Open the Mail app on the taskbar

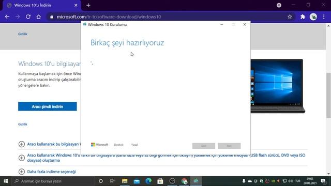click(137, 181)
